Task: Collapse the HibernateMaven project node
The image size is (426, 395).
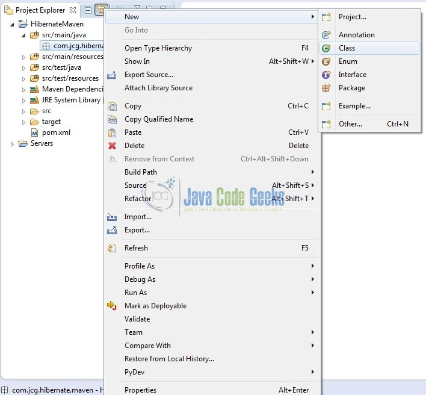Action: 12,25
